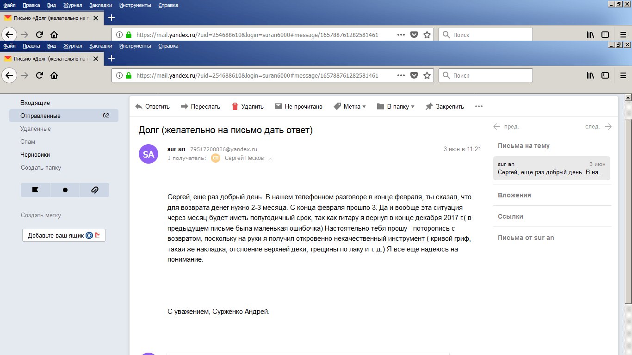Viewport: 632px width, 355px height.
Task: Show site info icon in lower address bar
Action: [x=119, y=75]
